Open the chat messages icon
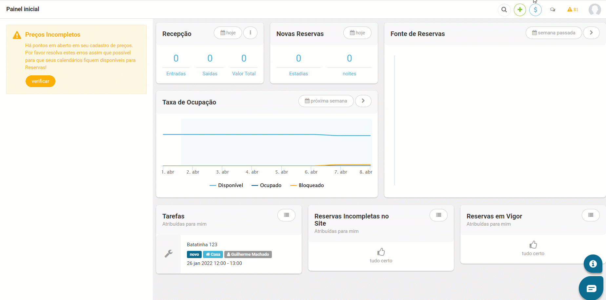The height and width of the screenshot is (300, 606). click(x=553, y=10)
